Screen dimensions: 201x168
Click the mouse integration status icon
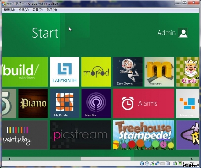point(175,164)
